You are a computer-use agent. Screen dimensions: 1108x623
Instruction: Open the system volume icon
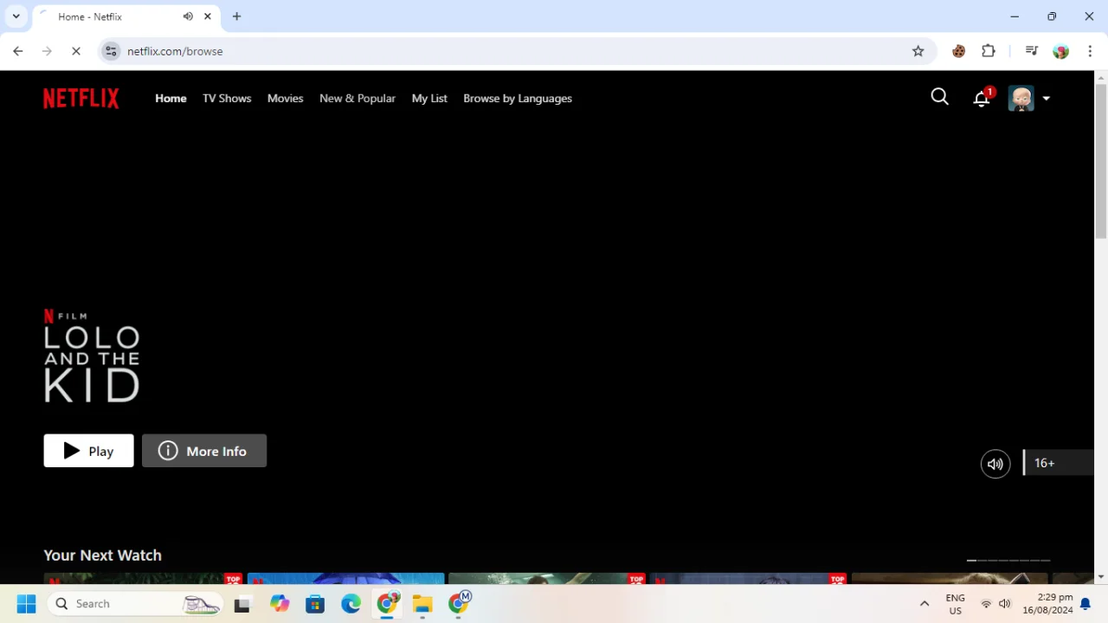pyautogui.click(x=1005, y=604)
